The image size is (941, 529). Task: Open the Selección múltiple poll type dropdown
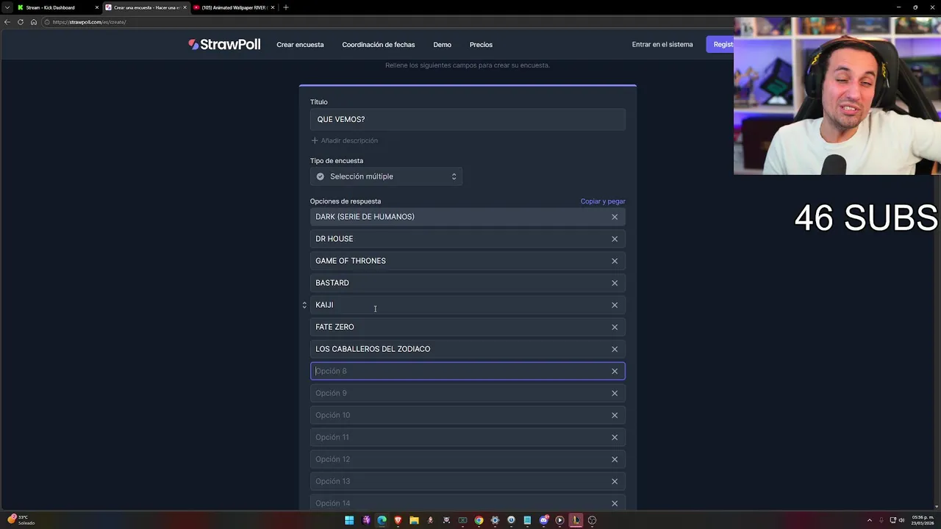coord(386,176)
